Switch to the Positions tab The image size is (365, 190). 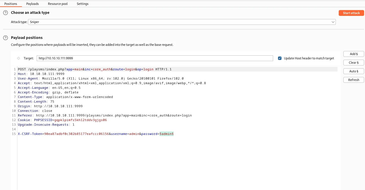click(11, 4)
